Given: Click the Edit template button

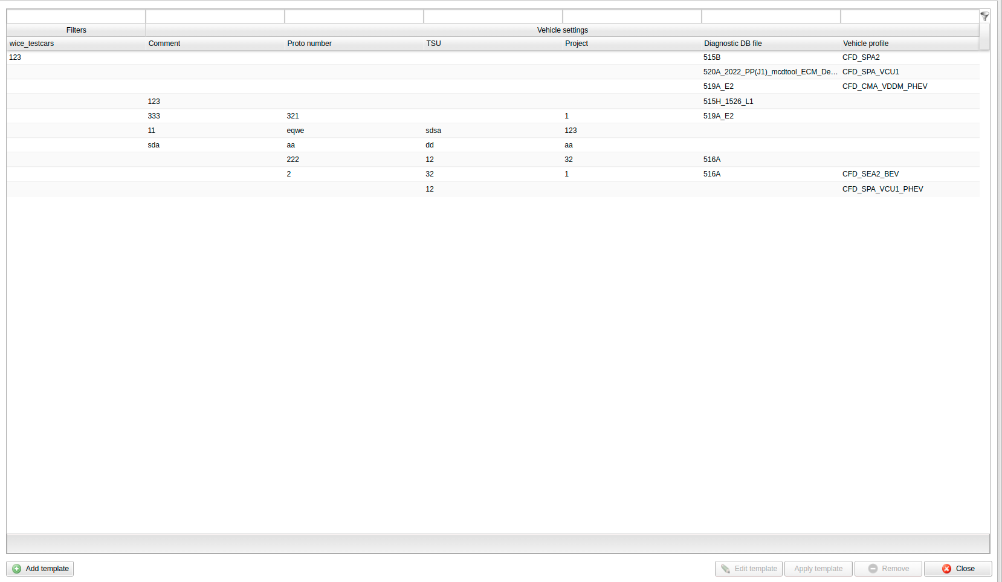Looking at the screenshot, I should [748, 569].
